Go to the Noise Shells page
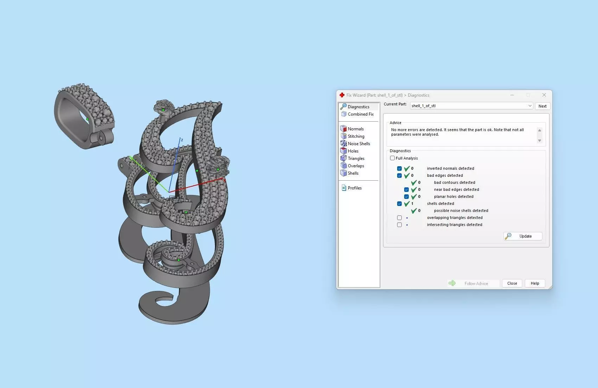This screenshot has width=598, height=388. point(359,144)
